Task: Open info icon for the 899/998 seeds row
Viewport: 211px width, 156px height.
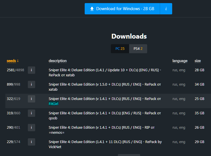Action: (32, 84)
